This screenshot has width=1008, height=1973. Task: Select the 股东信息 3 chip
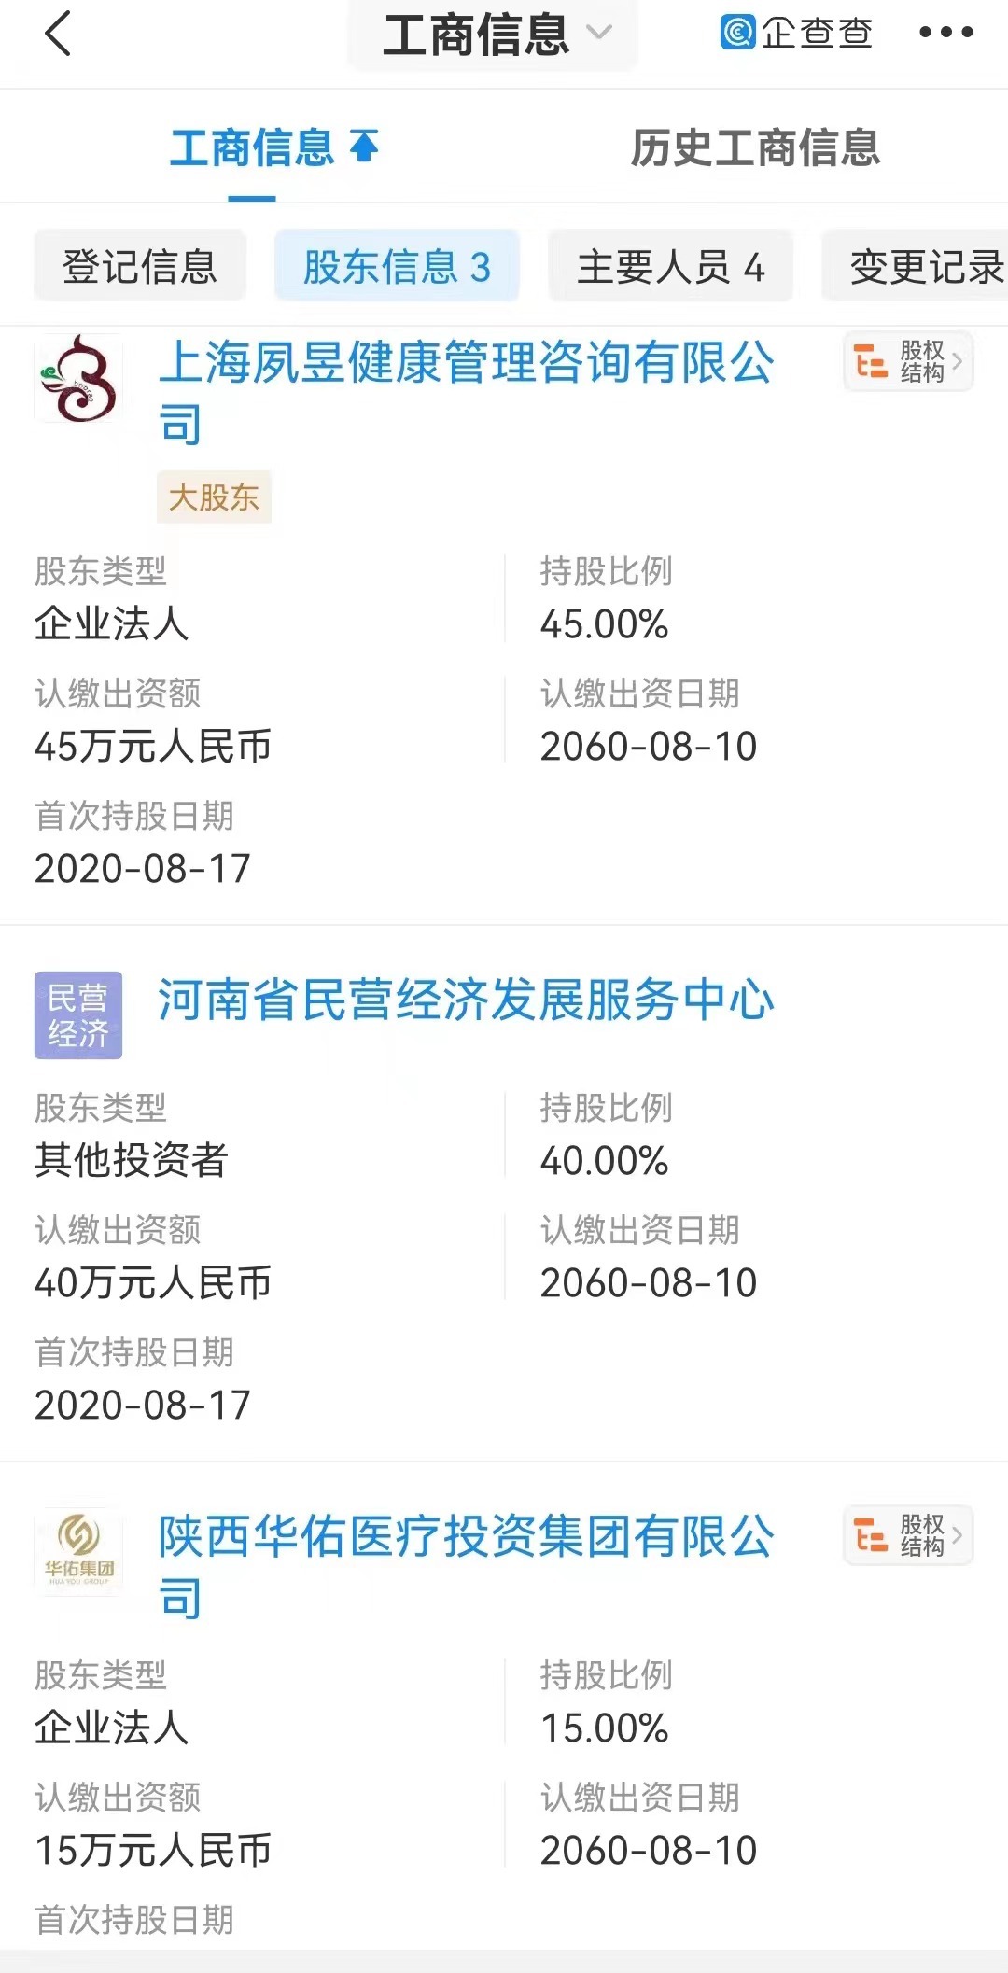(x=397, y=267)
